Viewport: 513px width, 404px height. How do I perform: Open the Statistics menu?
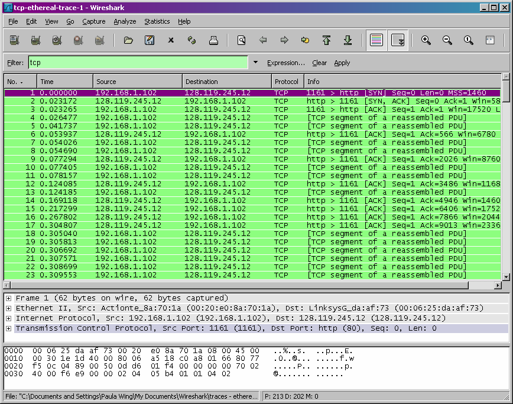[x=157, y=21]
